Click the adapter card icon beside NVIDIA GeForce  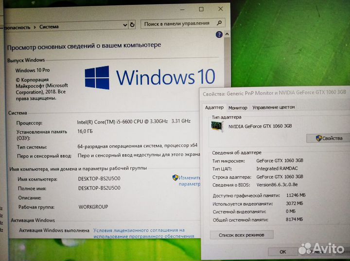217,126
